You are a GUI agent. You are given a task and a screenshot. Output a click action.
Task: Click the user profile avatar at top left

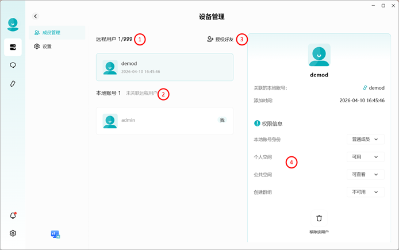(13, 25)
